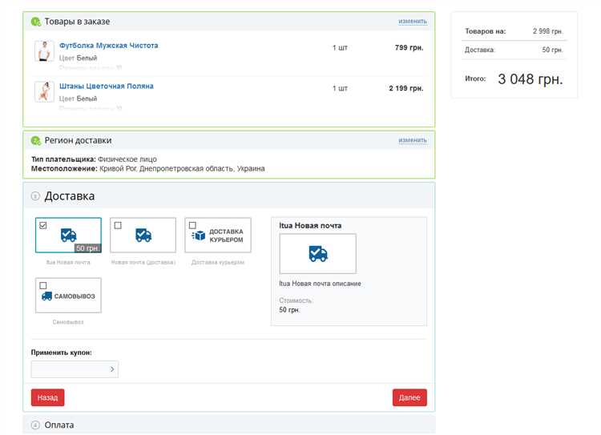Open the Штаны Цветочная Поляна product link
Screen dimensions: 601x435
[107, 87]
